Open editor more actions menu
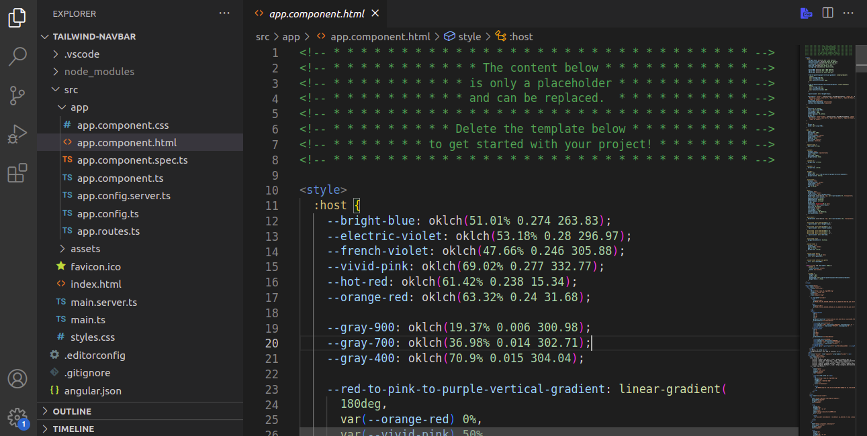Viewport: 867px width, 436px height. [850, 13]
